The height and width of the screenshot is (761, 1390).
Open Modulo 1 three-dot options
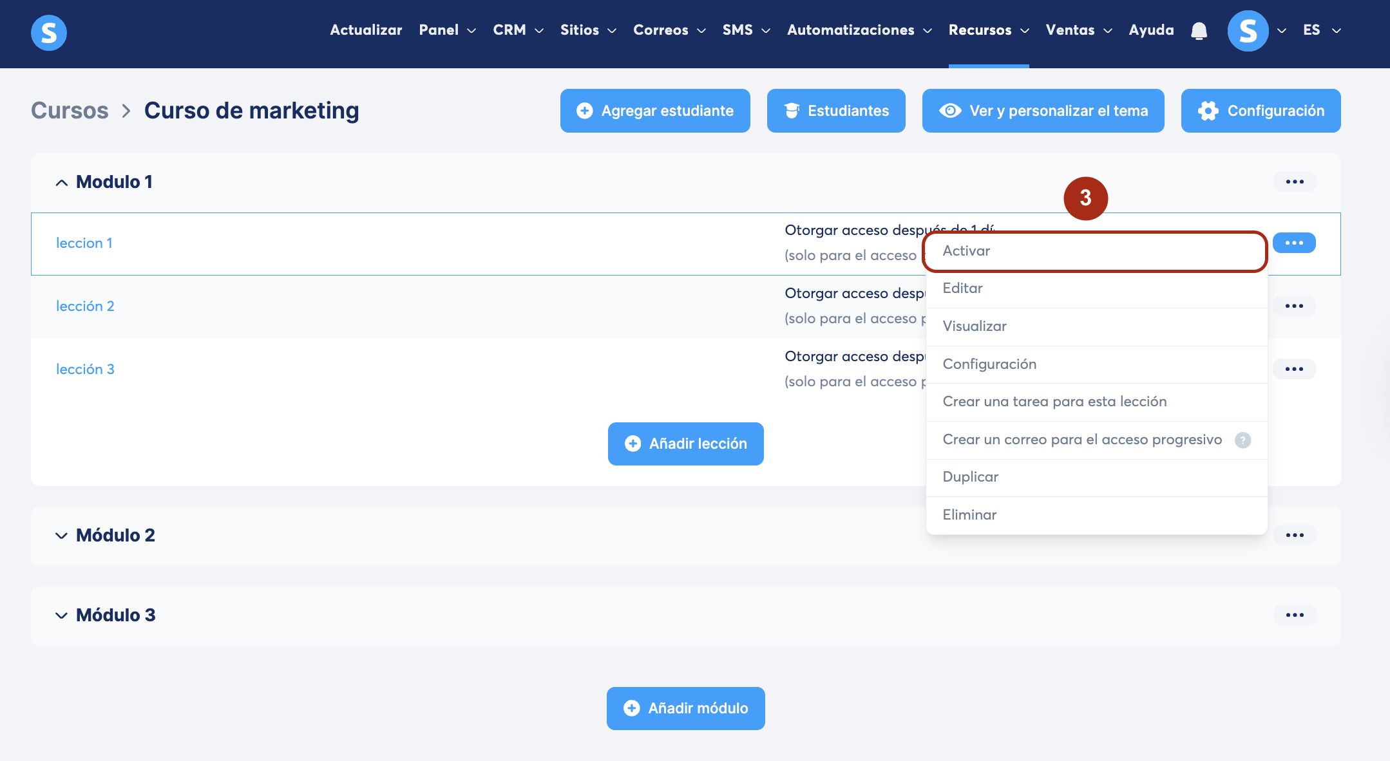pos(1294,182)
